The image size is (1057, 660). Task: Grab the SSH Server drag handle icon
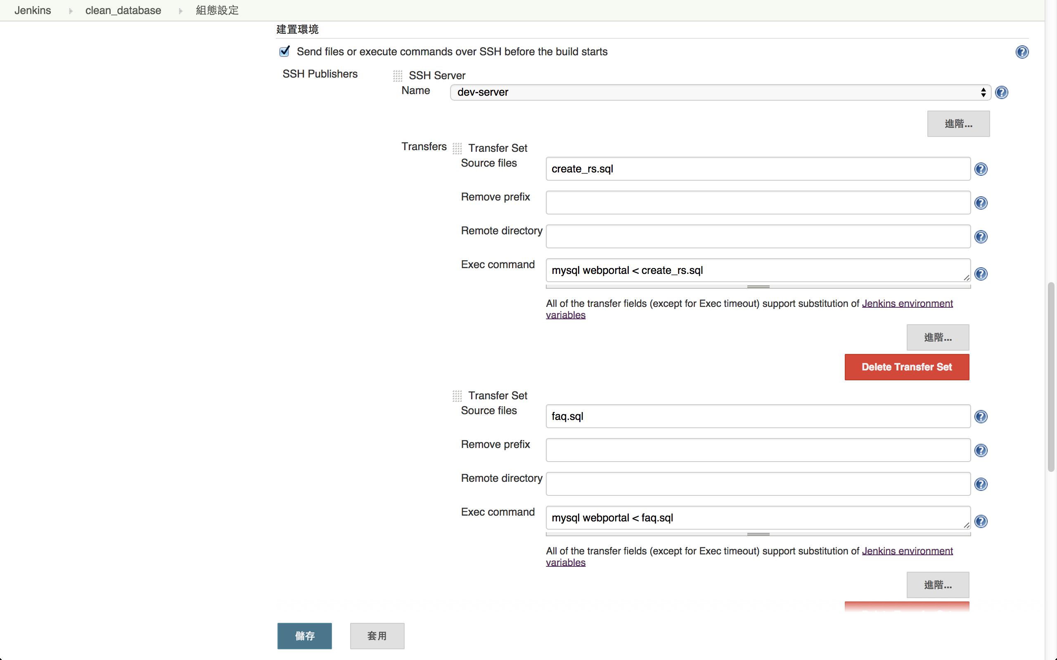pyautogui.click(x=398, y=75)
